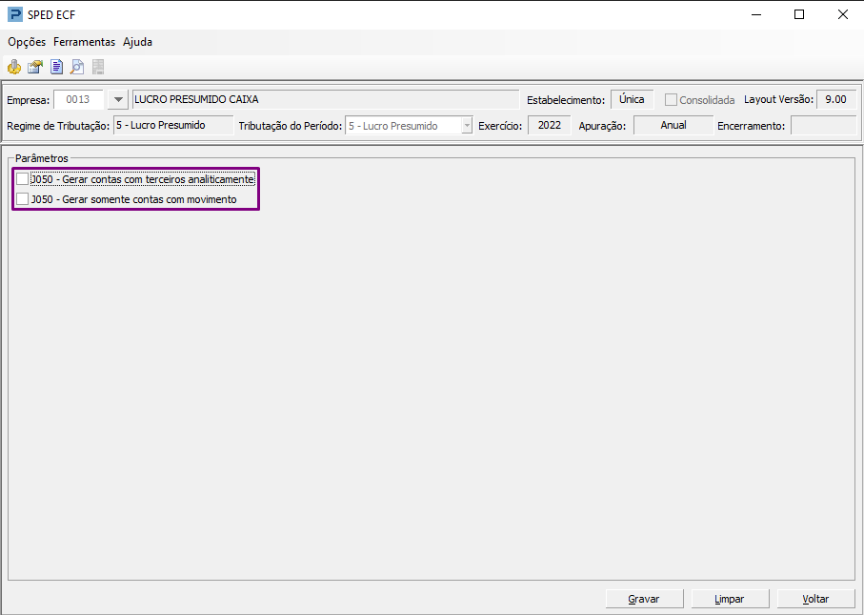
Task: Click the Gravar button
Action: point(644,599)
